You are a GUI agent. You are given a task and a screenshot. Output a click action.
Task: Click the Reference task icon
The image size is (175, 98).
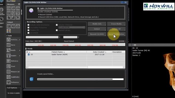(x=8, y=61)
